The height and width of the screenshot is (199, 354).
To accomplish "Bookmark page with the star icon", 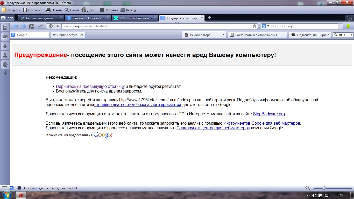I will coord(254,26).
